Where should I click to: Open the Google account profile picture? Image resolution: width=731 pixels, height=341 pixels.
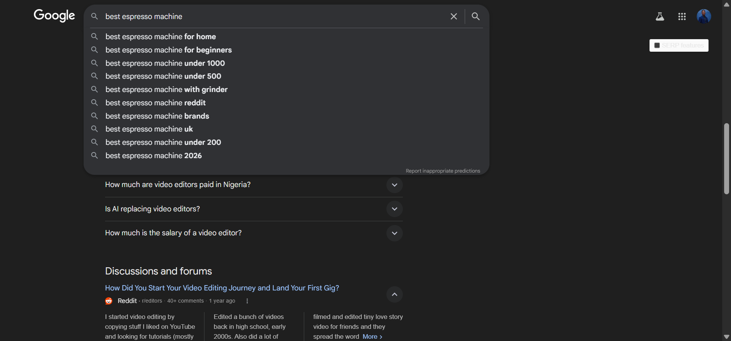pyautogui.click(x=704, y=16)
